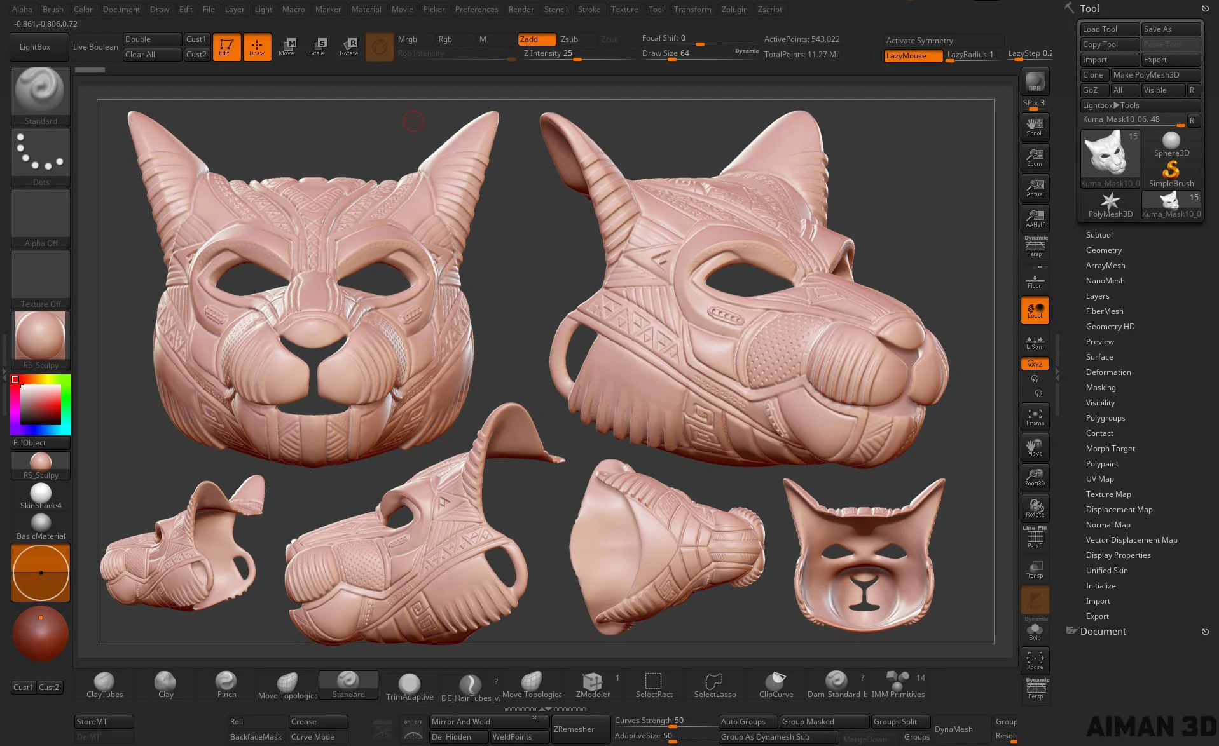Image resolution: width=1219 pixels, height=746 pixels.
Task: Click the BPR render button
Action: [1035, 81]
